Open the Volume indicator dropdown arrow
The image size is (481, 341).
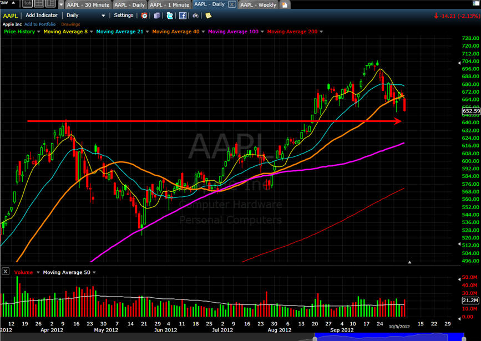[38, 272]
